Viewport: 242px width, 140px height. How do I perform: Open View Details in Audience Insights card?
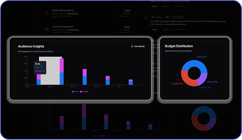pos(138,46)
